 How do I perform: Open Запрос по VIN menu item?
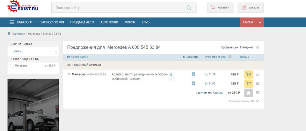pyautogui.click(x=52, y=22)
